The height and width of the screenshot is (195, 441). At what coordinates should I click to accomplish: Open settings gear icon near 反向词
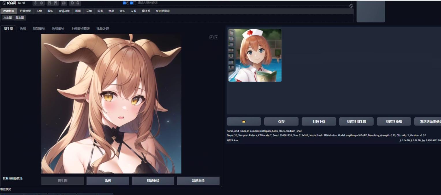pos(41,3)
